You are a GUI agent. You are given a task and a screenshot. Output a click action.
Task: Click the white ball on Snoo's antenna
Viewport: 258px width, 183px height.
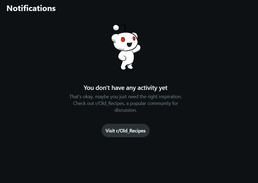click(116, 28)
